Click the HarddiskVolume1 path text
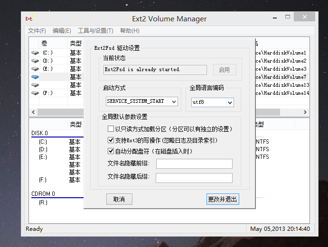328x247 pixels. click(x=281, y=53)
